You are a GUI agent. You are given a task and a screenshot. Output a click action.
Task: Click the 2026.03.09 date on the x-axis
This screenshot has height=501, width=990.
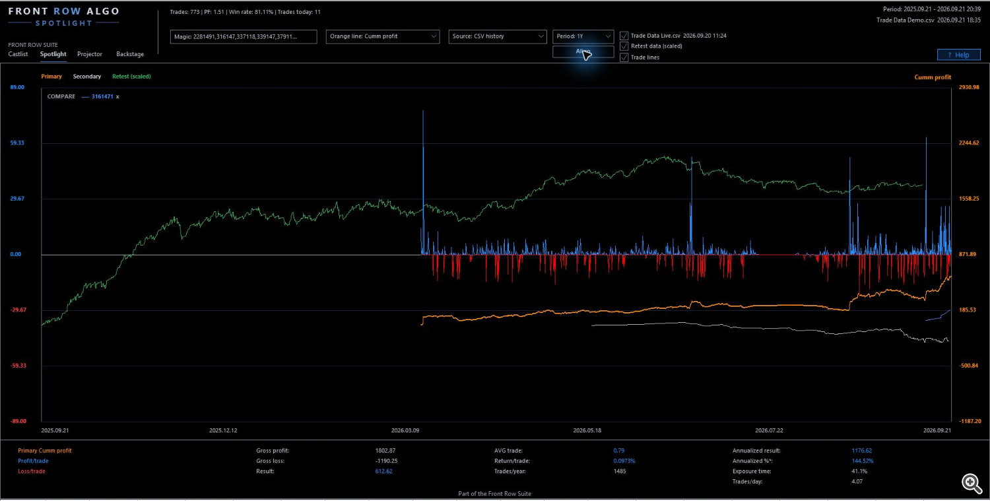tap(406, 430)
